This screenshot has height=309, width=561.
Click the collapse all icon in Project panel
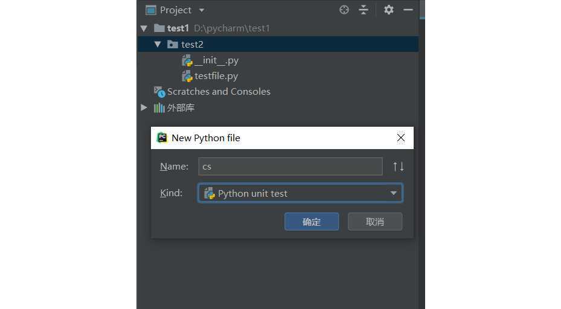[364, 10]
